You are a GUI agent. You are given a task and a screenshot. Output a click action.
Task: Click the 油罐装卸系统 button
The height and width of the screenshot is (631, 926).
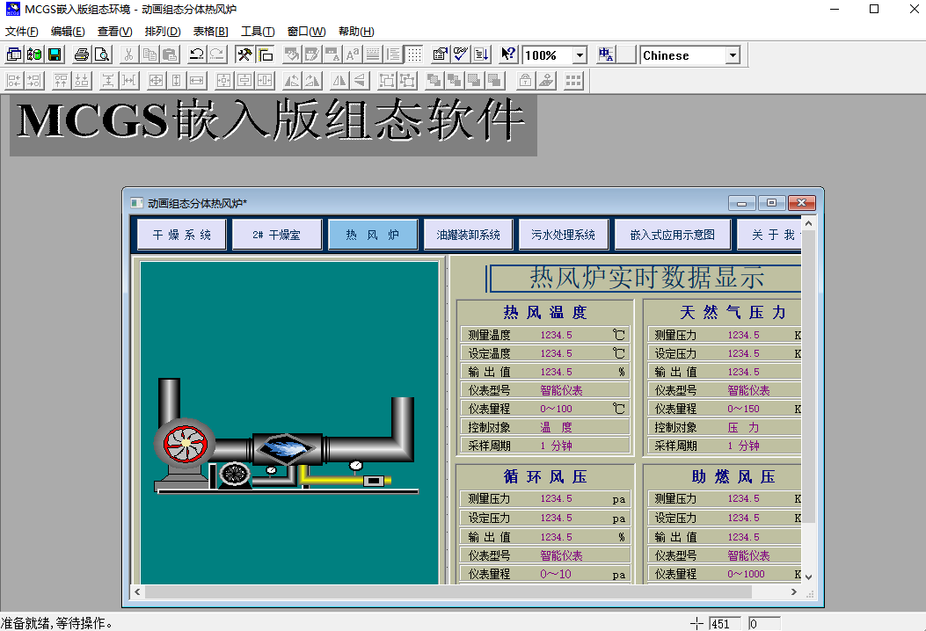(469, 235)
